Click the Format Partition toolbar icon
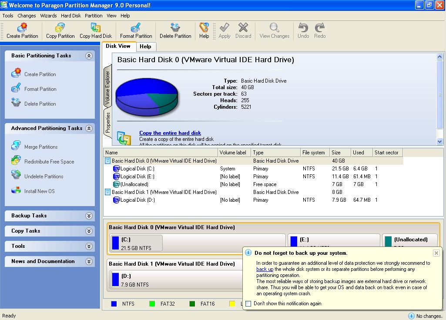The height and width of the screenshot is (320, 446). (x=136, y=27)
